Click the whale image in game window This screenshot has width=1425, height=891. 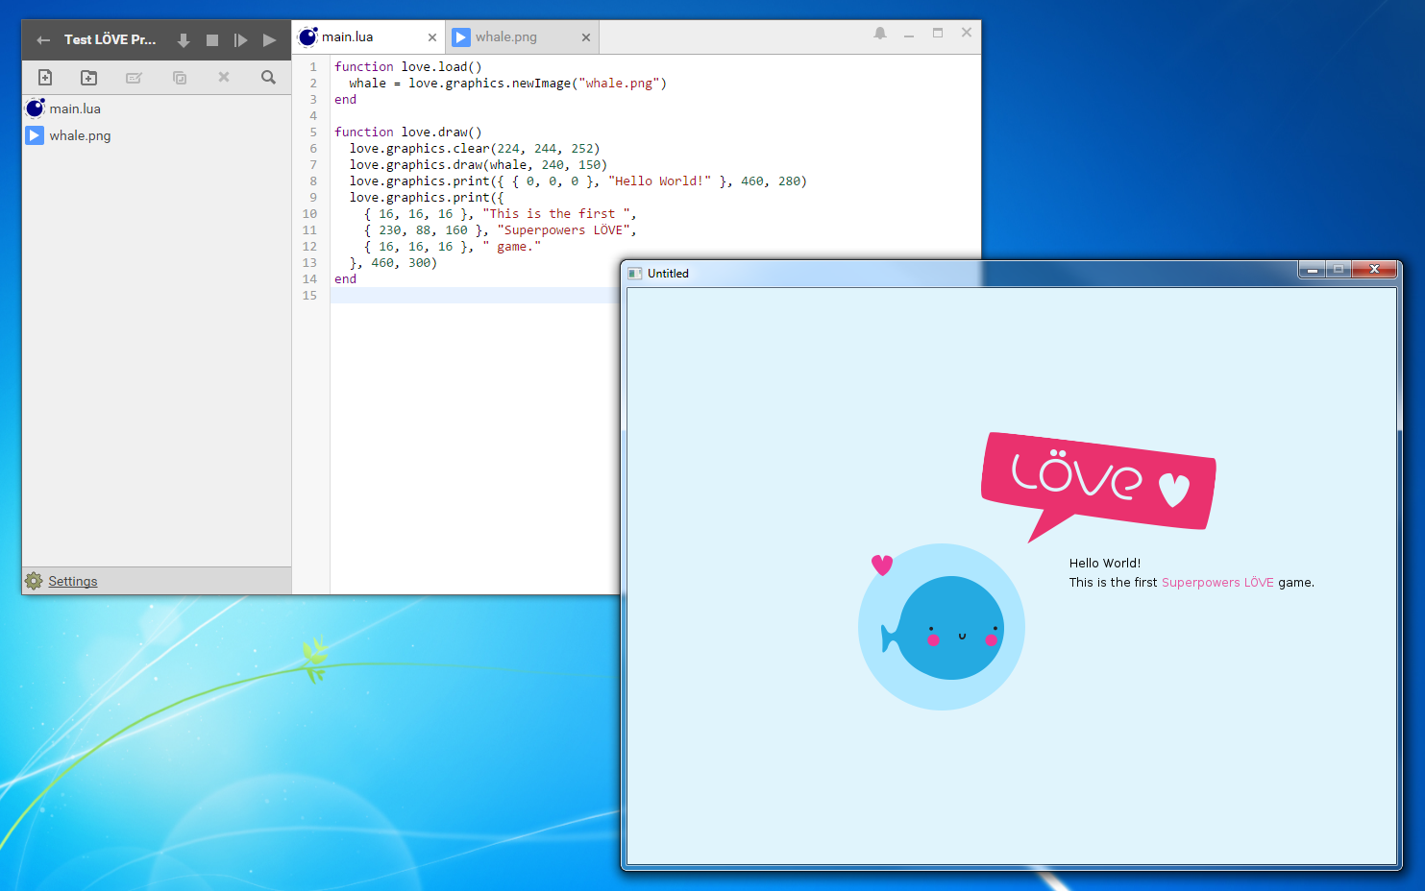[x=942, y=627]
